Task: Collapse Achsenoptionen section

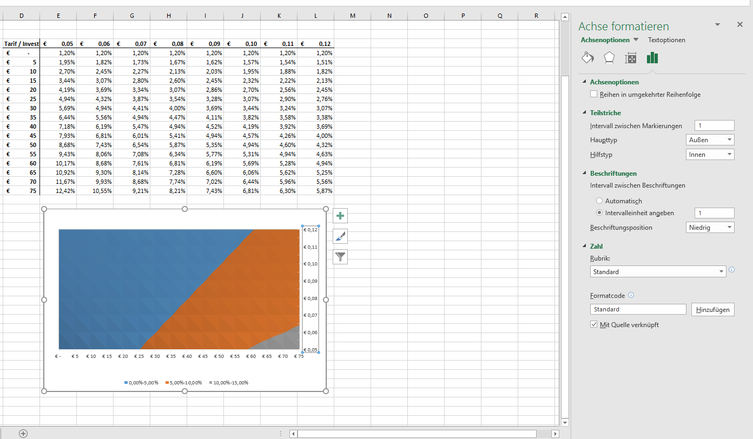Action: 584,82
